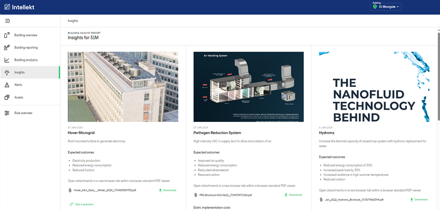Click 'Reduced energy consumption of 30%' bullet

(348, 165)
